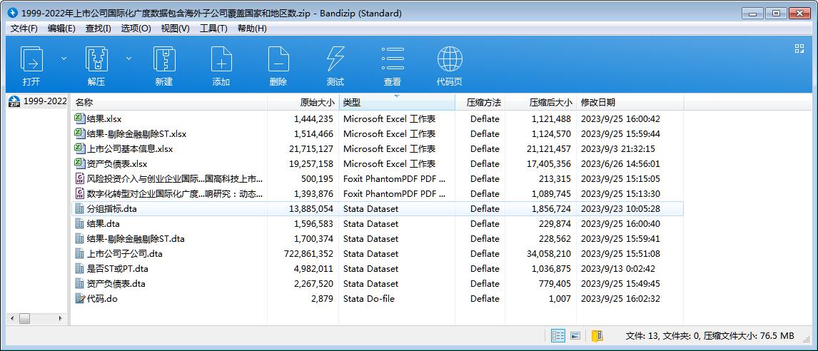Open the 工具(T) menu

pyautogui.click(x=213, y=28)
